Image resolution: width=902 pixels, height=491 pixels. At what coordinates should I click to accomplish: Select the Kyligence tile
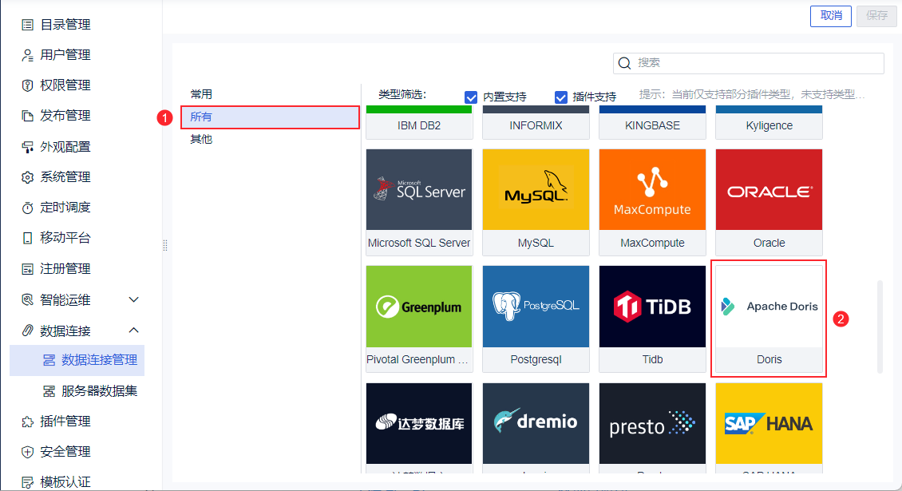tap(769, 123)
